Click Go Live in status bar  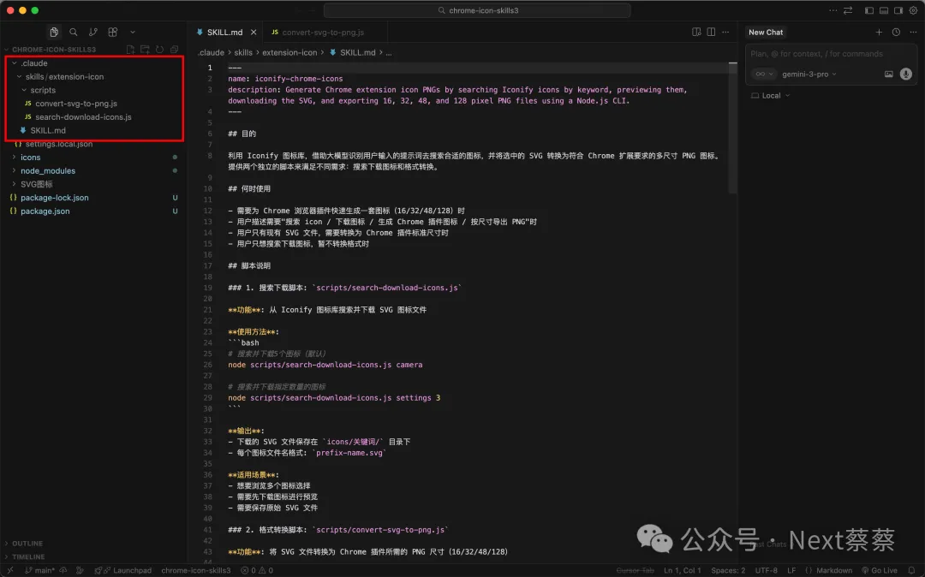coord(880,570)
